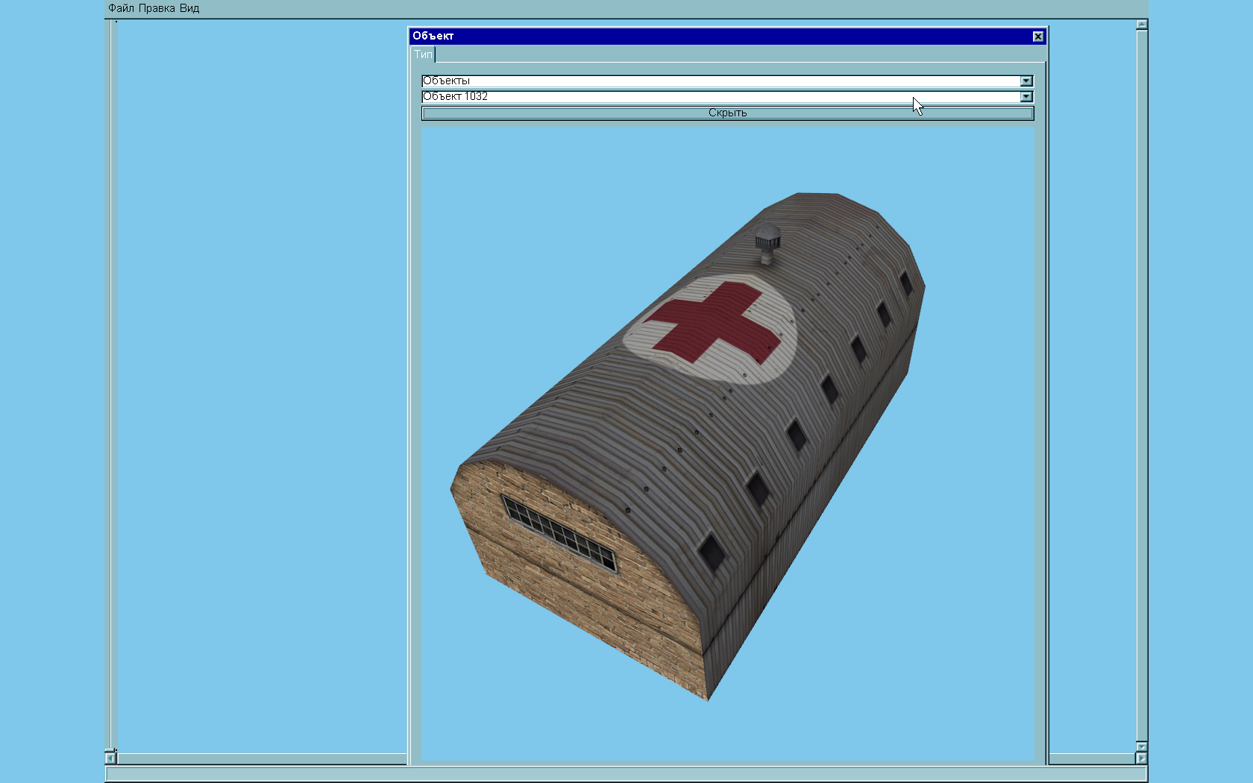Expand the Объекты category dropdown
This screenshot has width=1253, height=783.
pyautogui.click(x=1026, y=81)
